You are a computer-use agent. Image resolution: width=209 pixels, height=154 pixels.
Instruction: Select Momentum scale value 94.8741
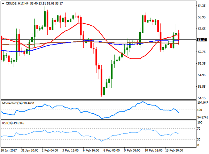[203, 117]
